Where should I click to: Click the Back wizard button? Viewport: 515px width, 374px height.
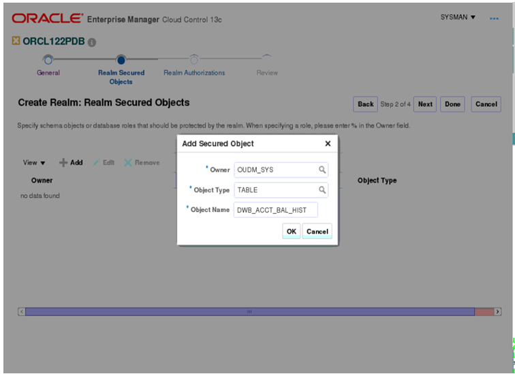click(x=365, y=104)
